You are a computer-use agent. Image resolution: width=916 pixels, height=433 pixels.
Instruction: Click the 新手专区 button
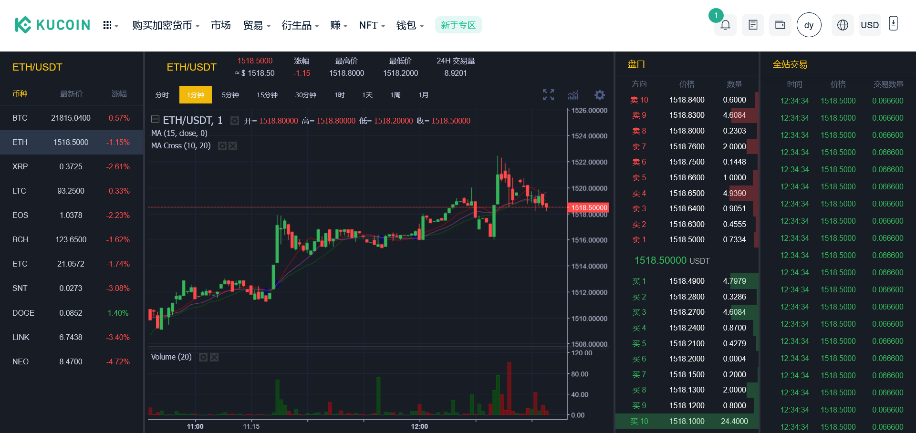pos(458,25)
